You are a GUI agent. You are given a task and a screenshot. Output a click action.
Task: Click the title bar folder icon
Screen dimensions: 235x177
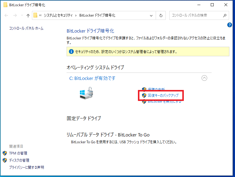(x=5, y=5)
